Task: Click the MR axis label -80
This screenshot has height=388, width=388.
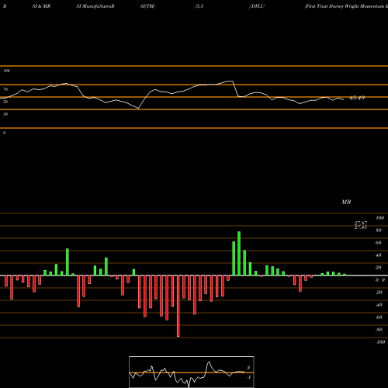Action: (379, 330)
